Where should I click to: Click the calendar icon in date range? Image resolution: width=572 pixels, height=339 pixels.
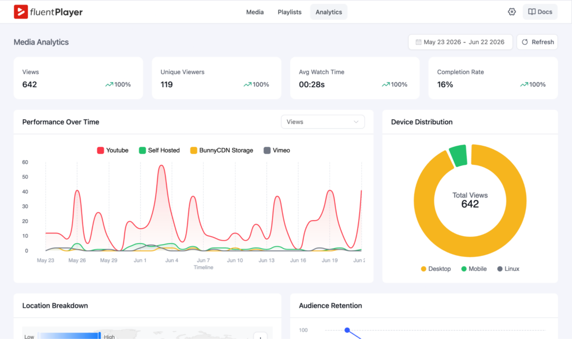pos(418,42)
